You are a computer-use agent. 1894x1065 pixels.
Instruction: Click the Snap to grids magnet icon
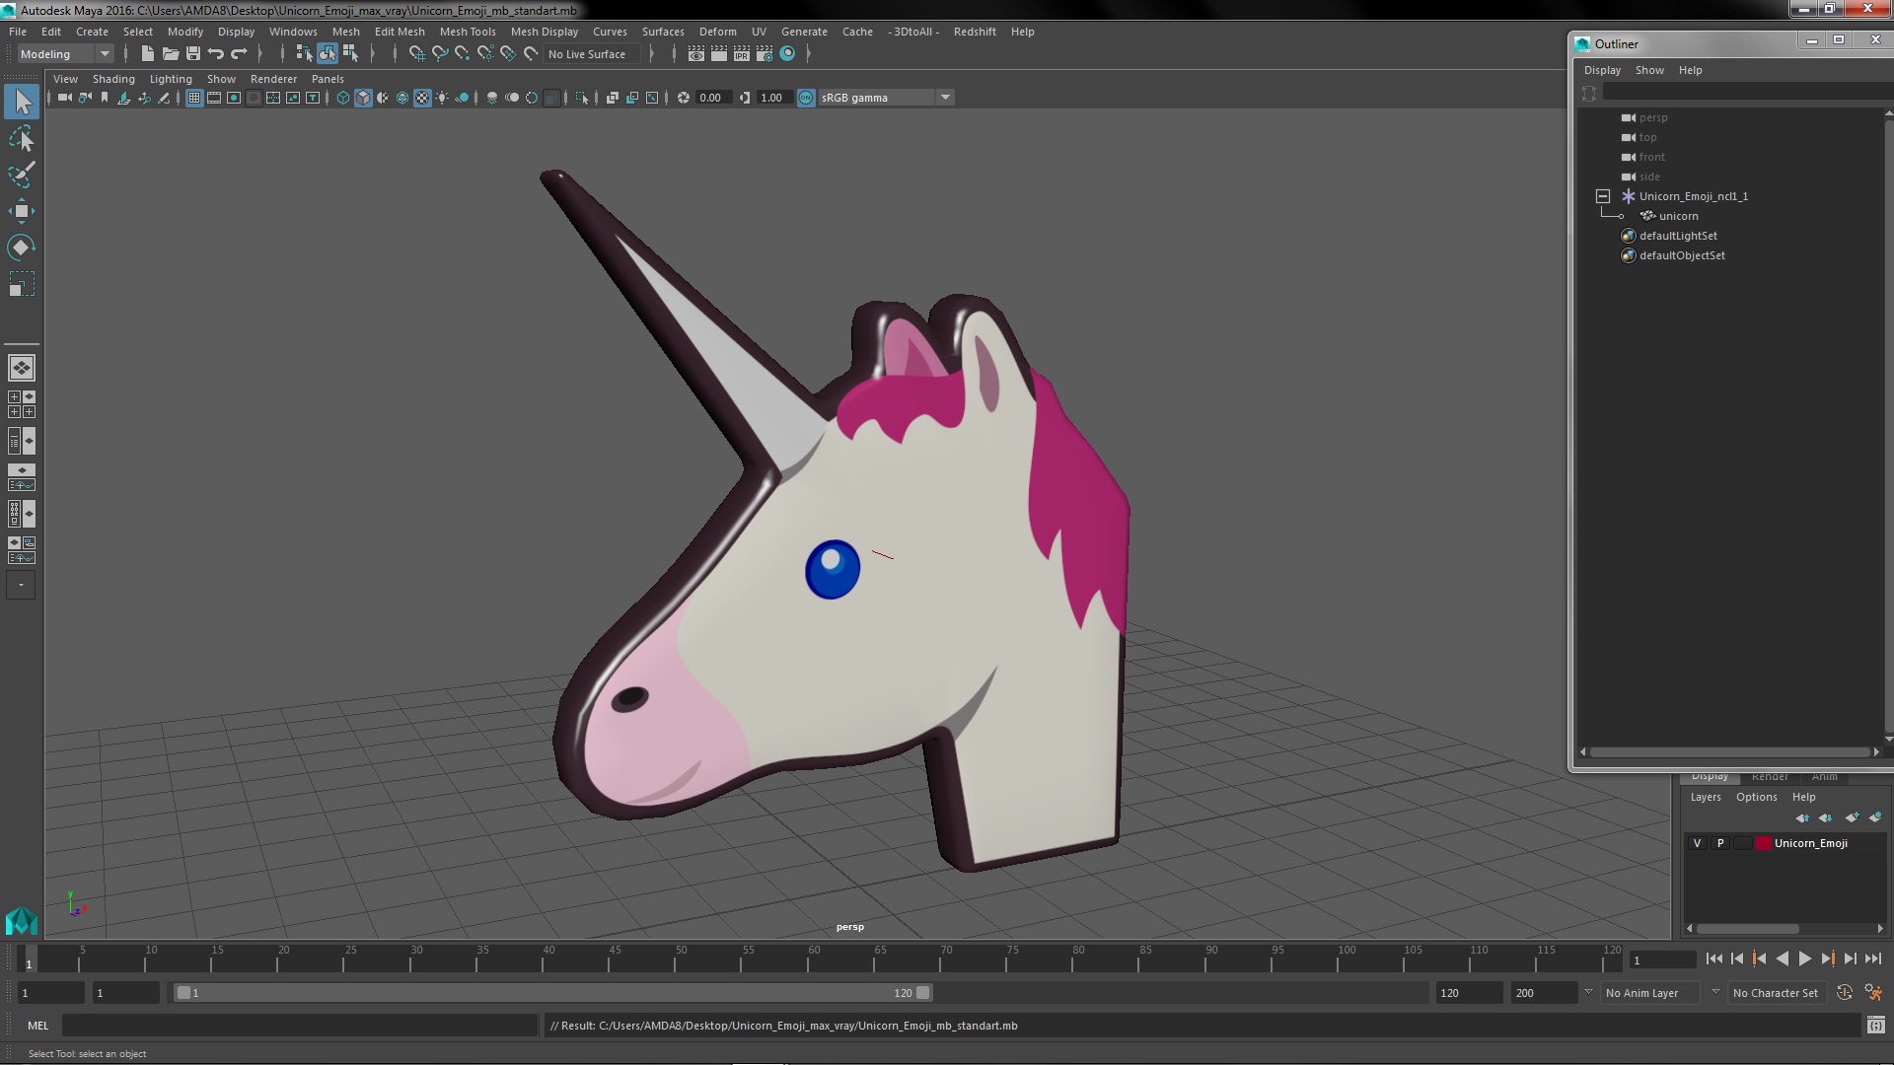416,54
